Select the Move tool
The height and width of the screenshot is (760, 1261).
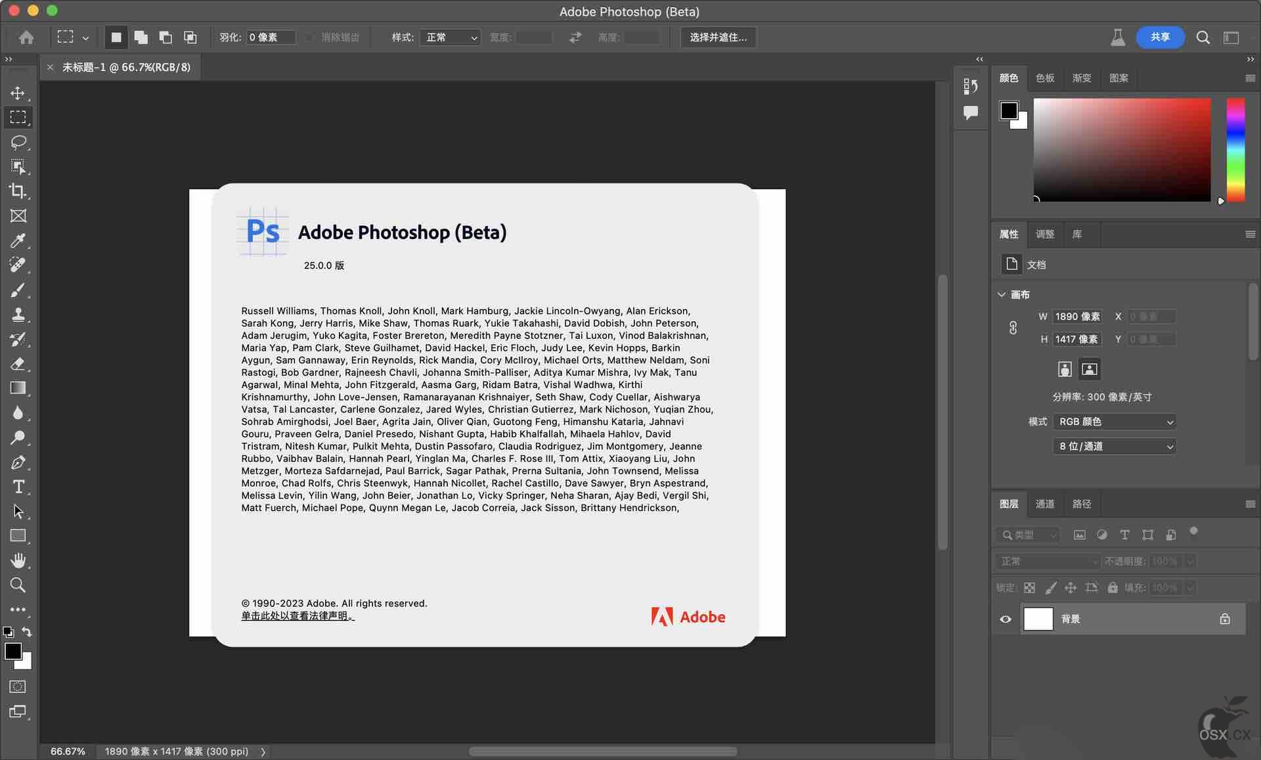pos(18,93)
